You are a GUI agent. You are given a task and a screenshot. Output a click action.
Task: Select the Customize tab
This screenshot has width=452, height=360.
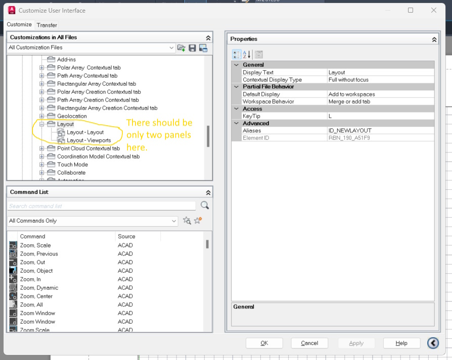tap(19, 24)
